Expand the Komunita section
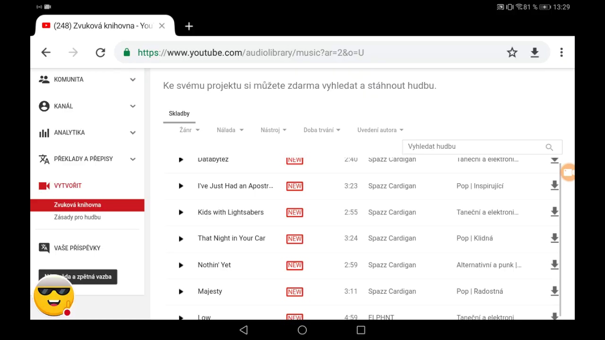 click(x=133, y=79)
